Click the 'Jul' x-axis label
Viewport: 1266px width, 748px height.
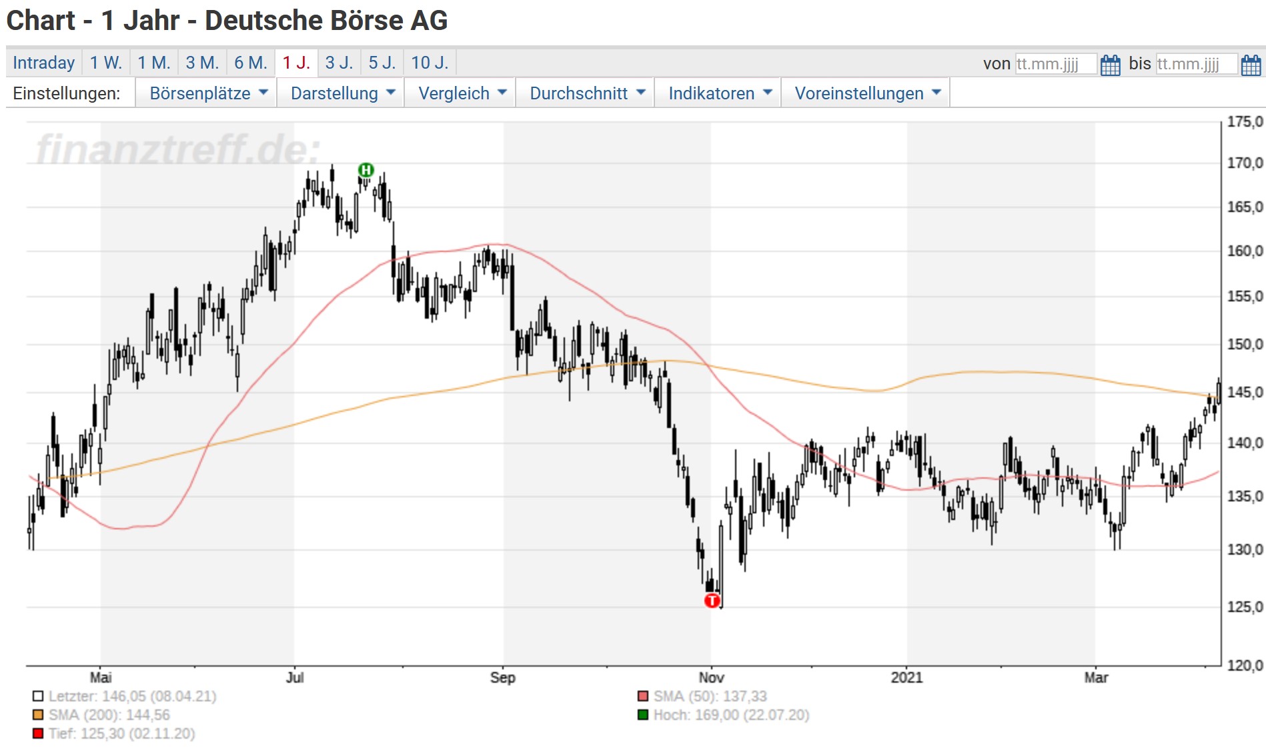[x=295, y=677]
